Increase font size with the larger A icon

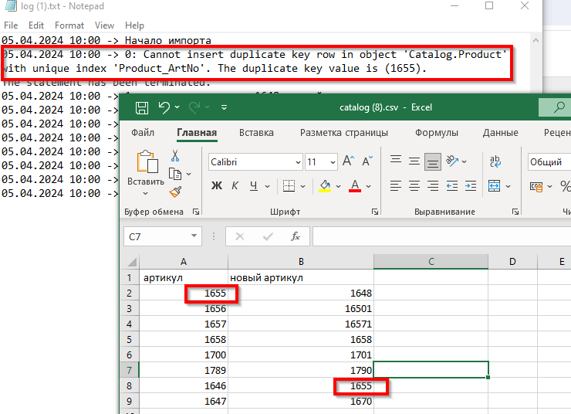point(347,162)
